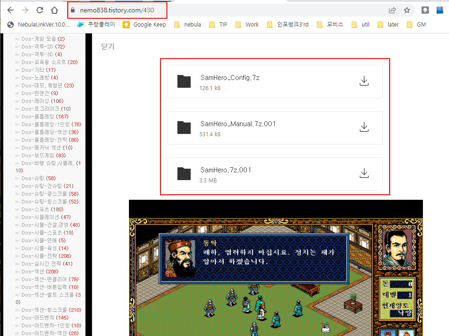Screen dimensions: 449x336
Task: Open category Dos-롤플레잉-액션 (36)
Action: coord(50,132)
